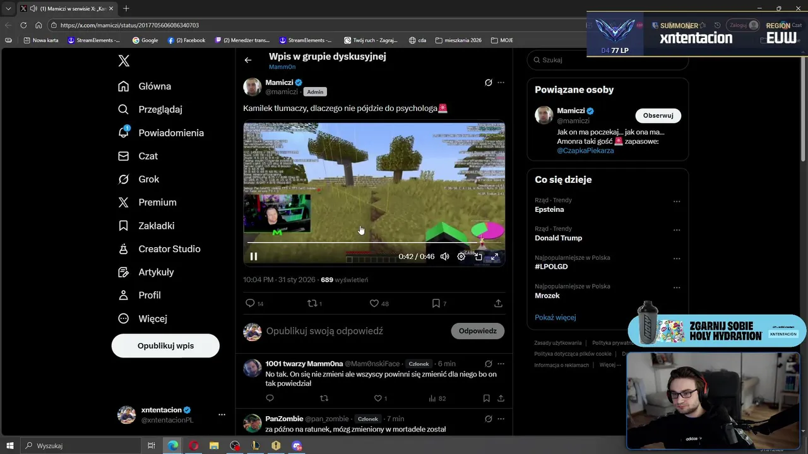More options for #LPOLGD trend
The height and width of the screenshot is (454, 808).
tap(677, 259)
